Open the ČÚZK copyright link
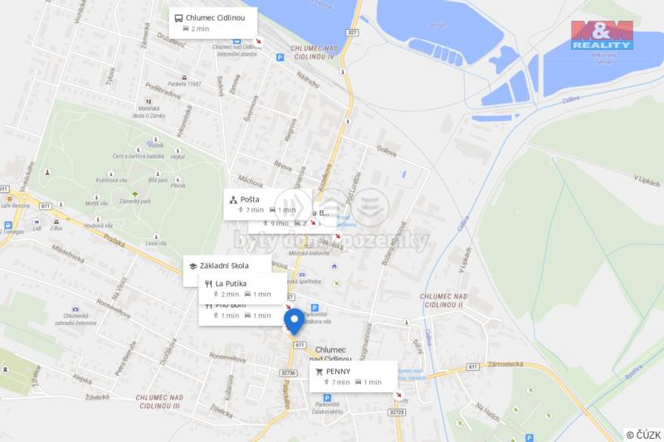This screenshot has width=664, height=442. point(644,435)
